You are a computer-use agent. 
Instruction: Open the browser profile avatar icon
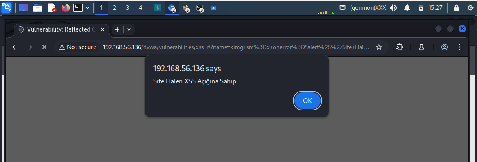pos(445,47)
